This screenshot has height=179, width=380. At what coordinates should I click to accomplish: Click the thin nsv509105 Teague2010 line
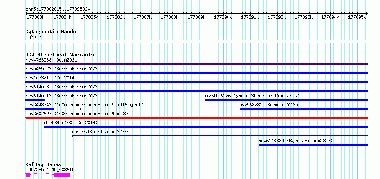pos(220,136)
